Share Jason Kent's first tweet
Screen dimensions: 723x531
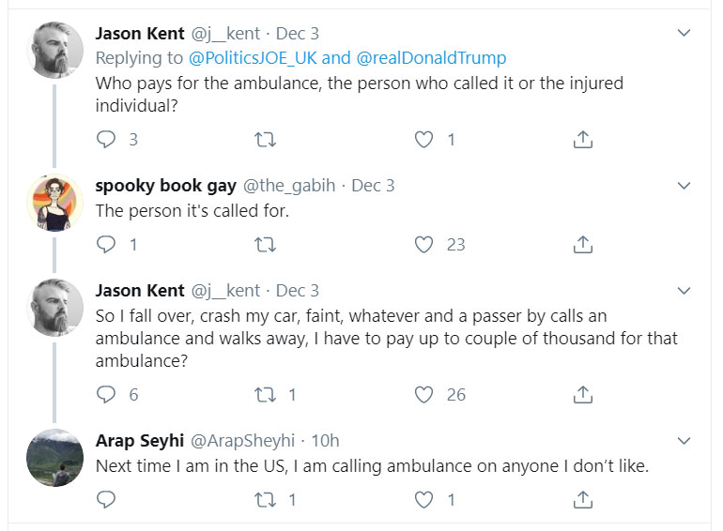tap(582, 140)
